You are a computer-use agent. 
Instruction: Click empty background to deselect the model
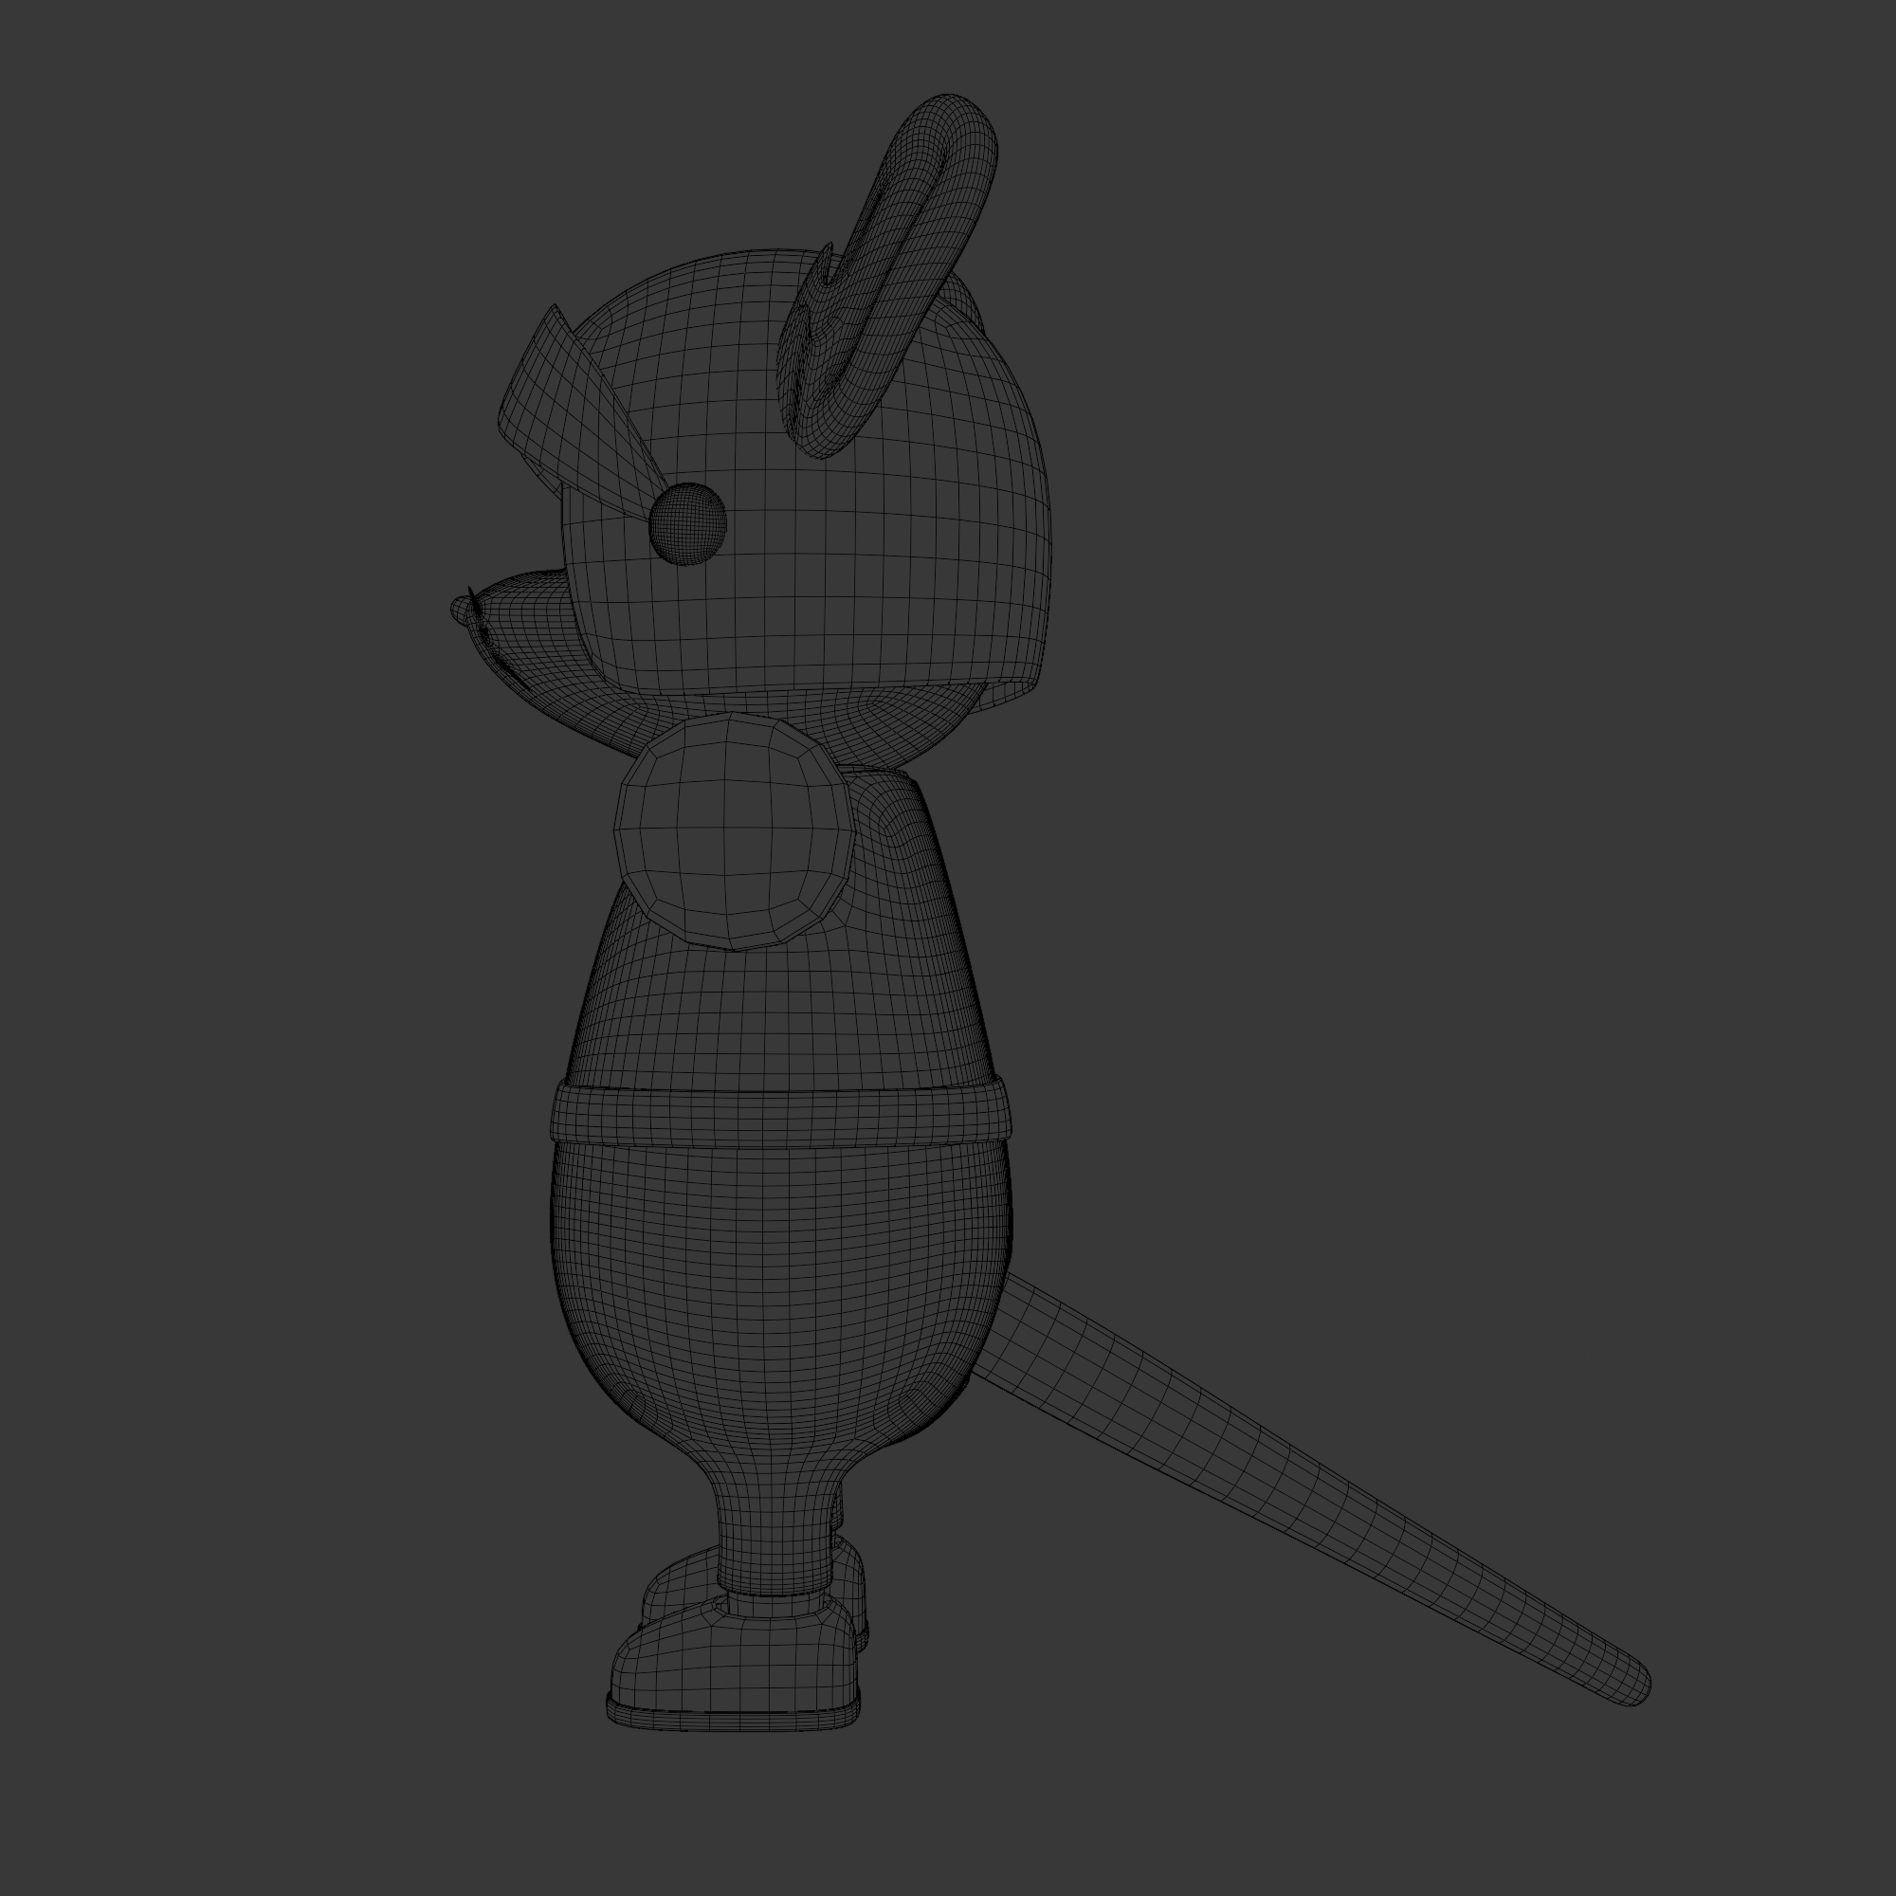[x=1472, y=589]
